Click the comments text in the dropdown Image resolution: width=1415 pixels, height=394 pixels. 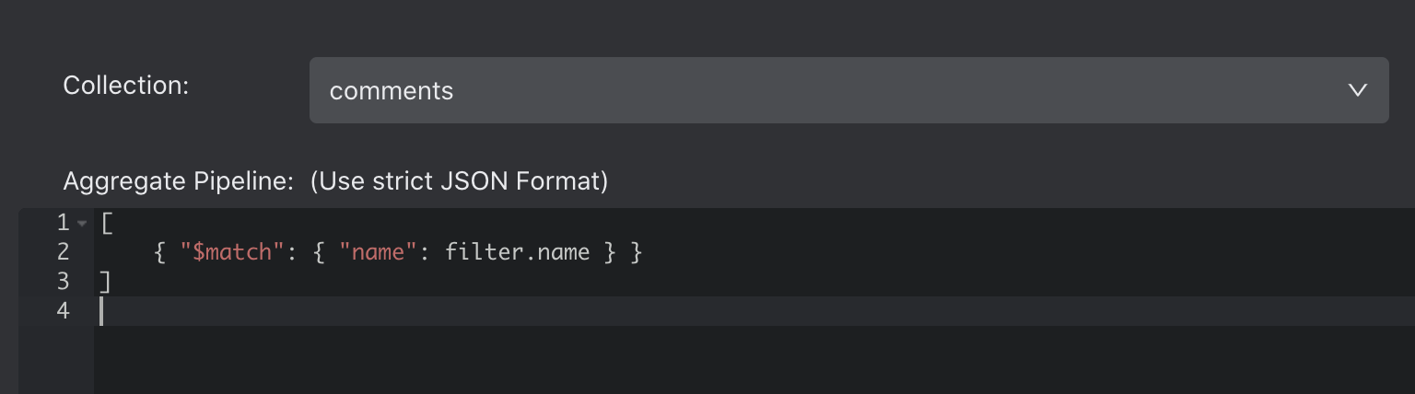pos(392,91)
